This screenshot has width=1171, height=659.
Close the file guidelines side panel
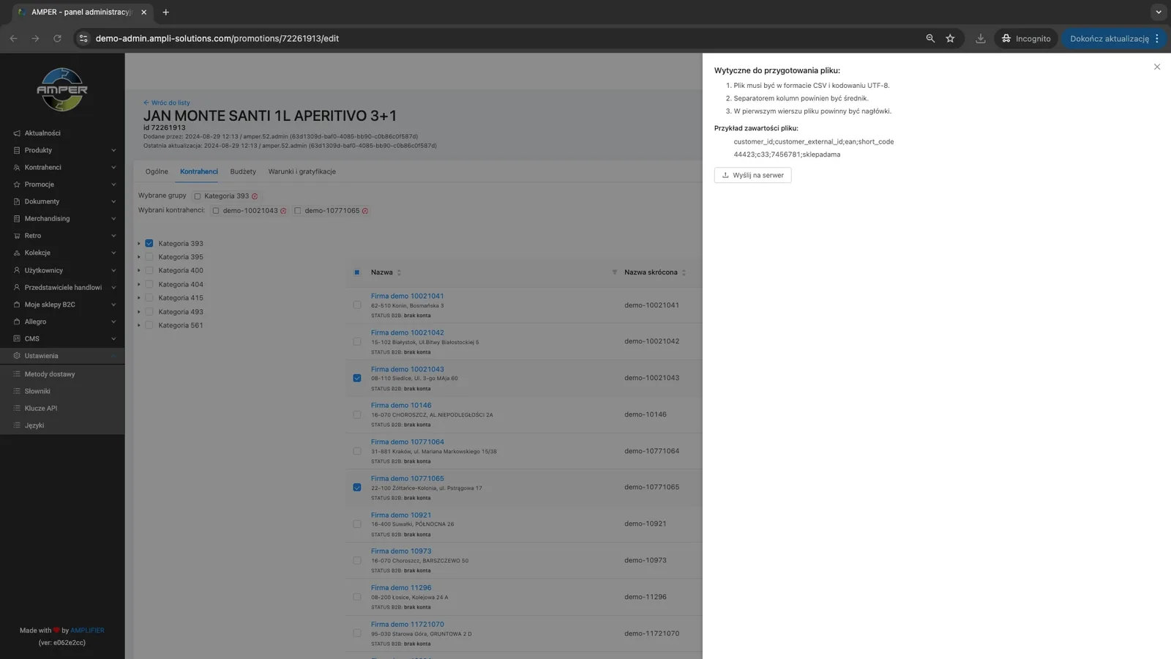(x=1157, y=67)
